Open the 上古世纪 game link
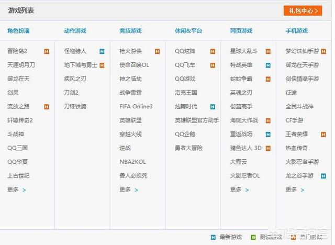 click(18, 175)
